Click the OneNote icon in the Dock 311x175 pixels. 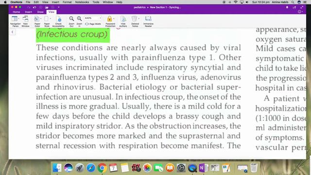point(204,168)
